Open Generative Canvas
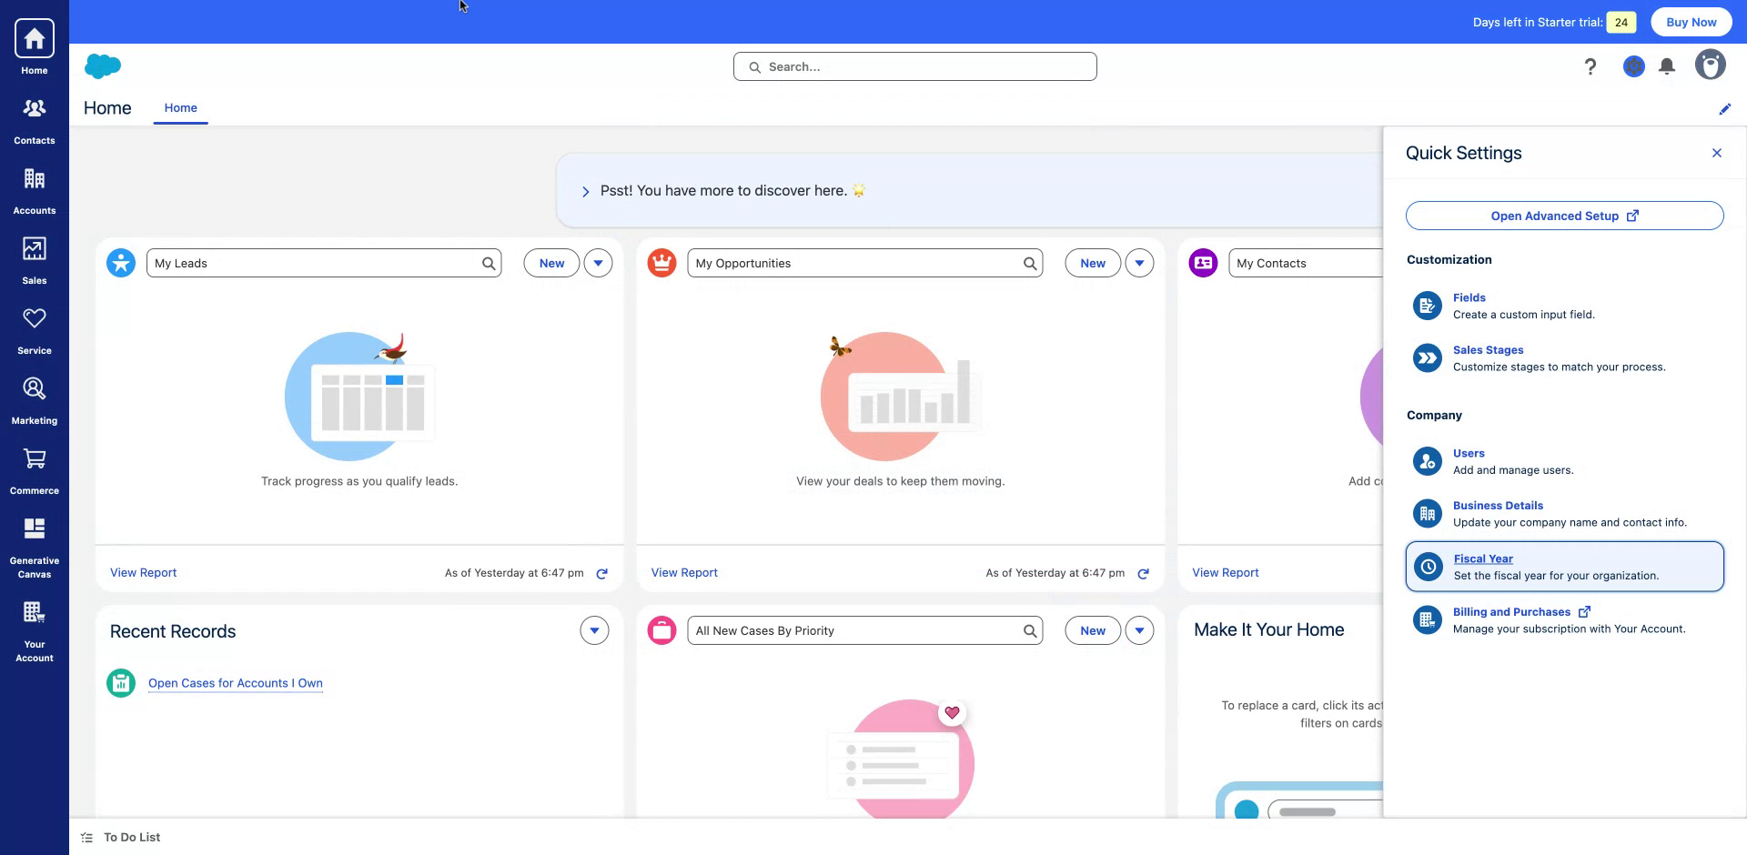1747x855 pixels. pyautogui.click(x=34, y=538)
